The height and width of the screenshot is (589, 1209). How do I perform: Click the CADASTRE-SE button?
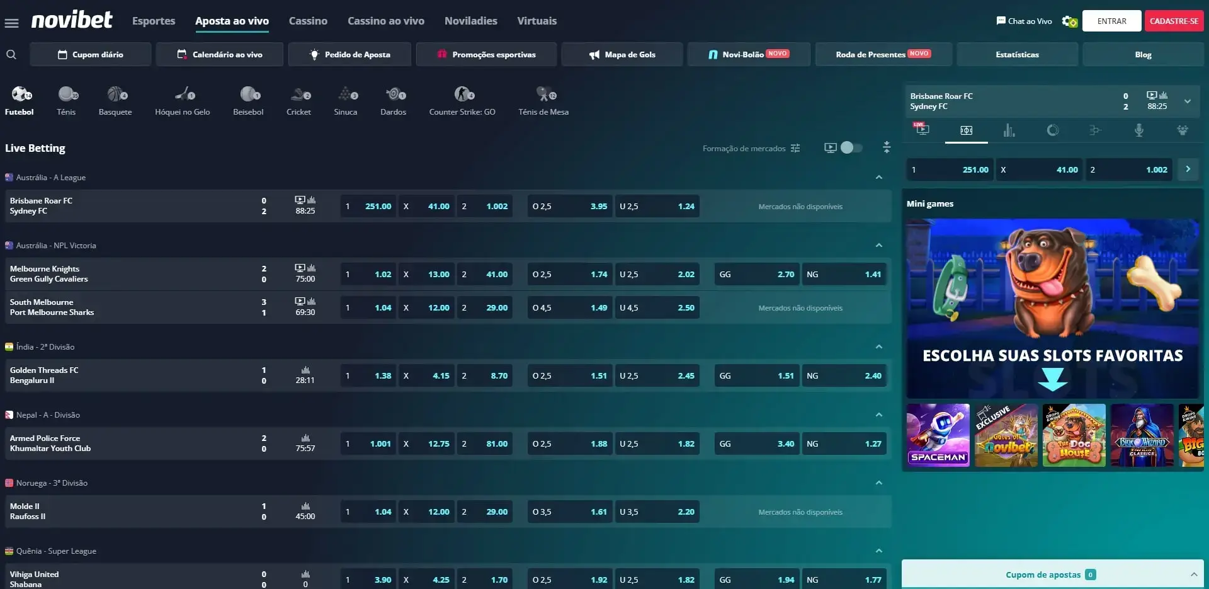pyautogui.click(x=1174, y=21)
